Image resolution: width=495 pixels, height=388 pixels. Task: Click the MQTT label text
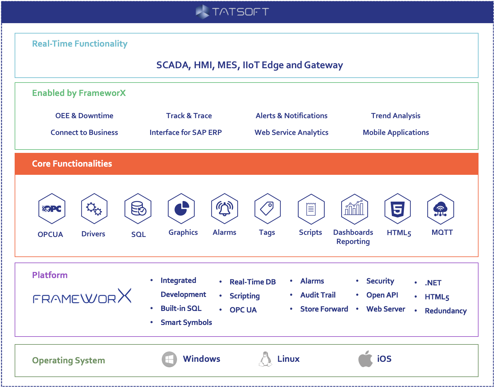(442, 232)
